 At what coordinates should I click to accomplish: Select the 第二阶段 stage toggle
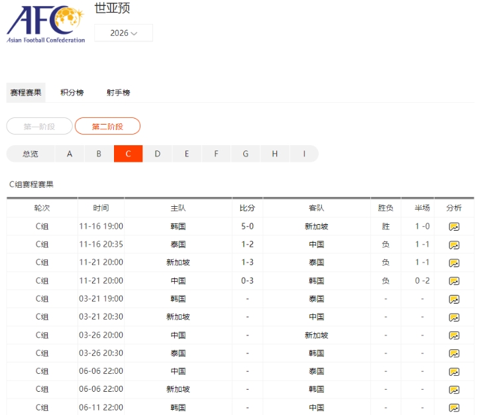tap(107, 127)
